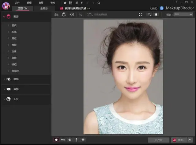The height and width of the screenshot is (145, 196).
Task: Click the portrait photo in the canvas
Action: 123,77
